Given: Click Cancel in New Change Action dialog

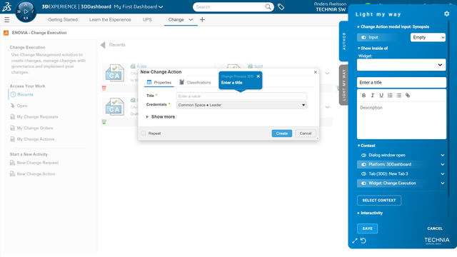Looking at the screenshot, I should click(306, 133).
